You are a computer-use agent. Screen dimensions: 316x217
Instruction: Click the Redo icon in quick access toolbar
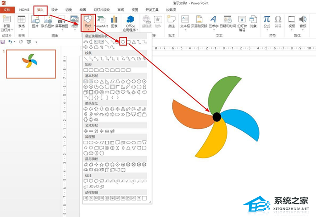21,42
